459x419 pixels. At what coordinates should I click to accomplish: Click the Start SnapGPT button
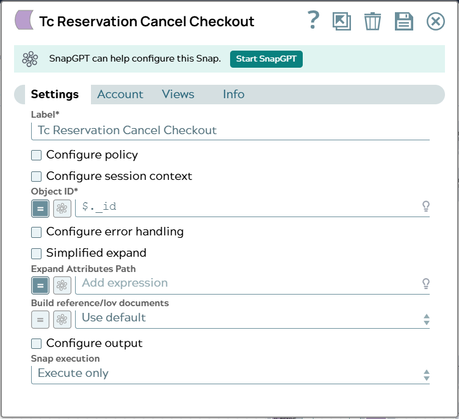click(266, 59)
